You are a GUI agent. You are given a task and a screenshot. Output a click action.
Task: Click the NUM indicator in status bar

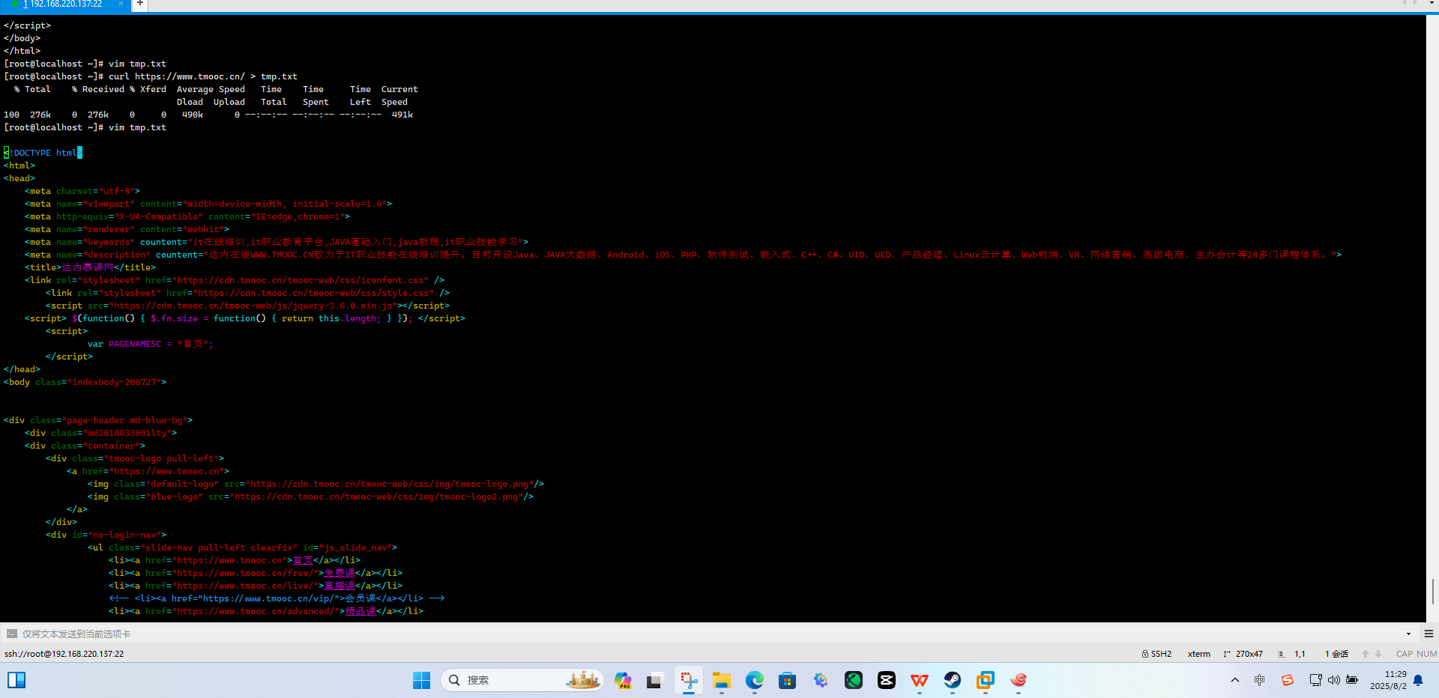[x=1427, y=654]
